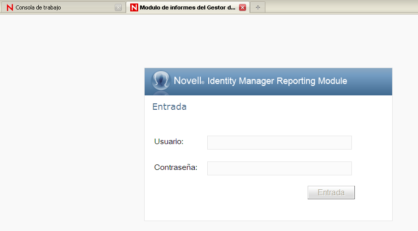Focus the Contraseña input field
This screenshot has width=418, height=231.
click(279, 168)
